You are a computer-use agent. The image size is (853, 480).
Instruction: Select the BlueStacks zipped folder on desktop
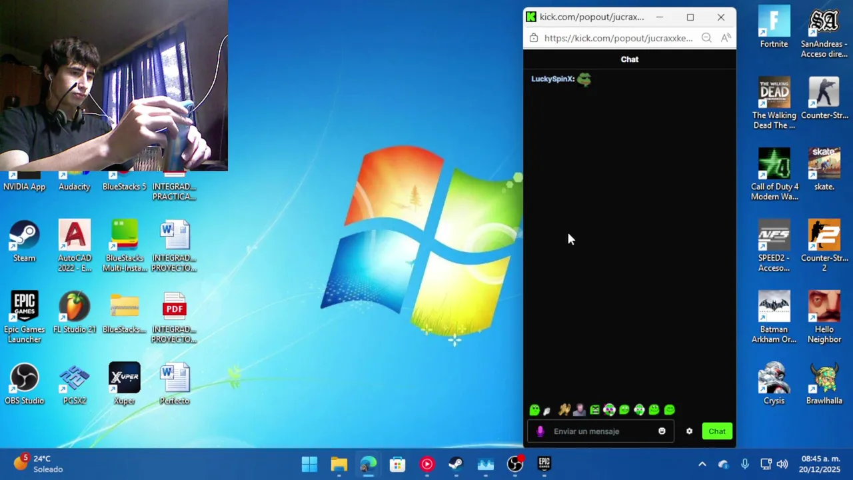(x=125, y=313)
